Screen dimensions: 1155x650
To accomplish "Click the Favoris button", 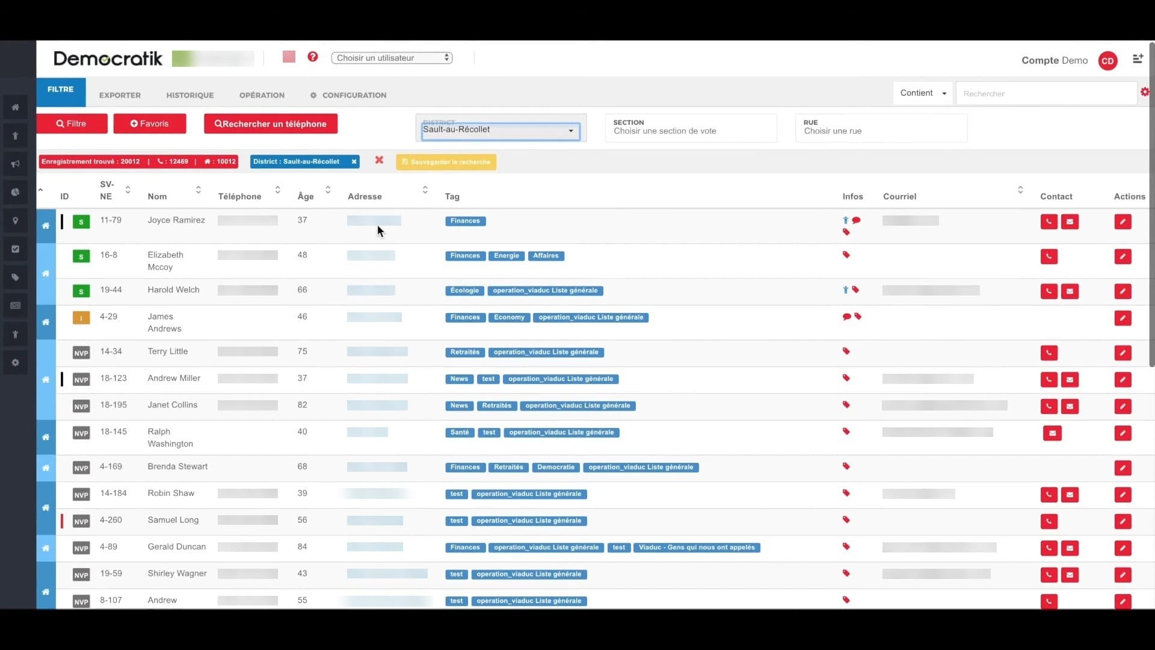I will [x=149, y=123].
